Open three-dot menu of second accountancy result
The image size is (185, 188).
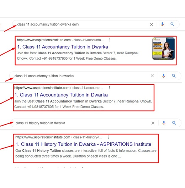[x=110, y=88]
